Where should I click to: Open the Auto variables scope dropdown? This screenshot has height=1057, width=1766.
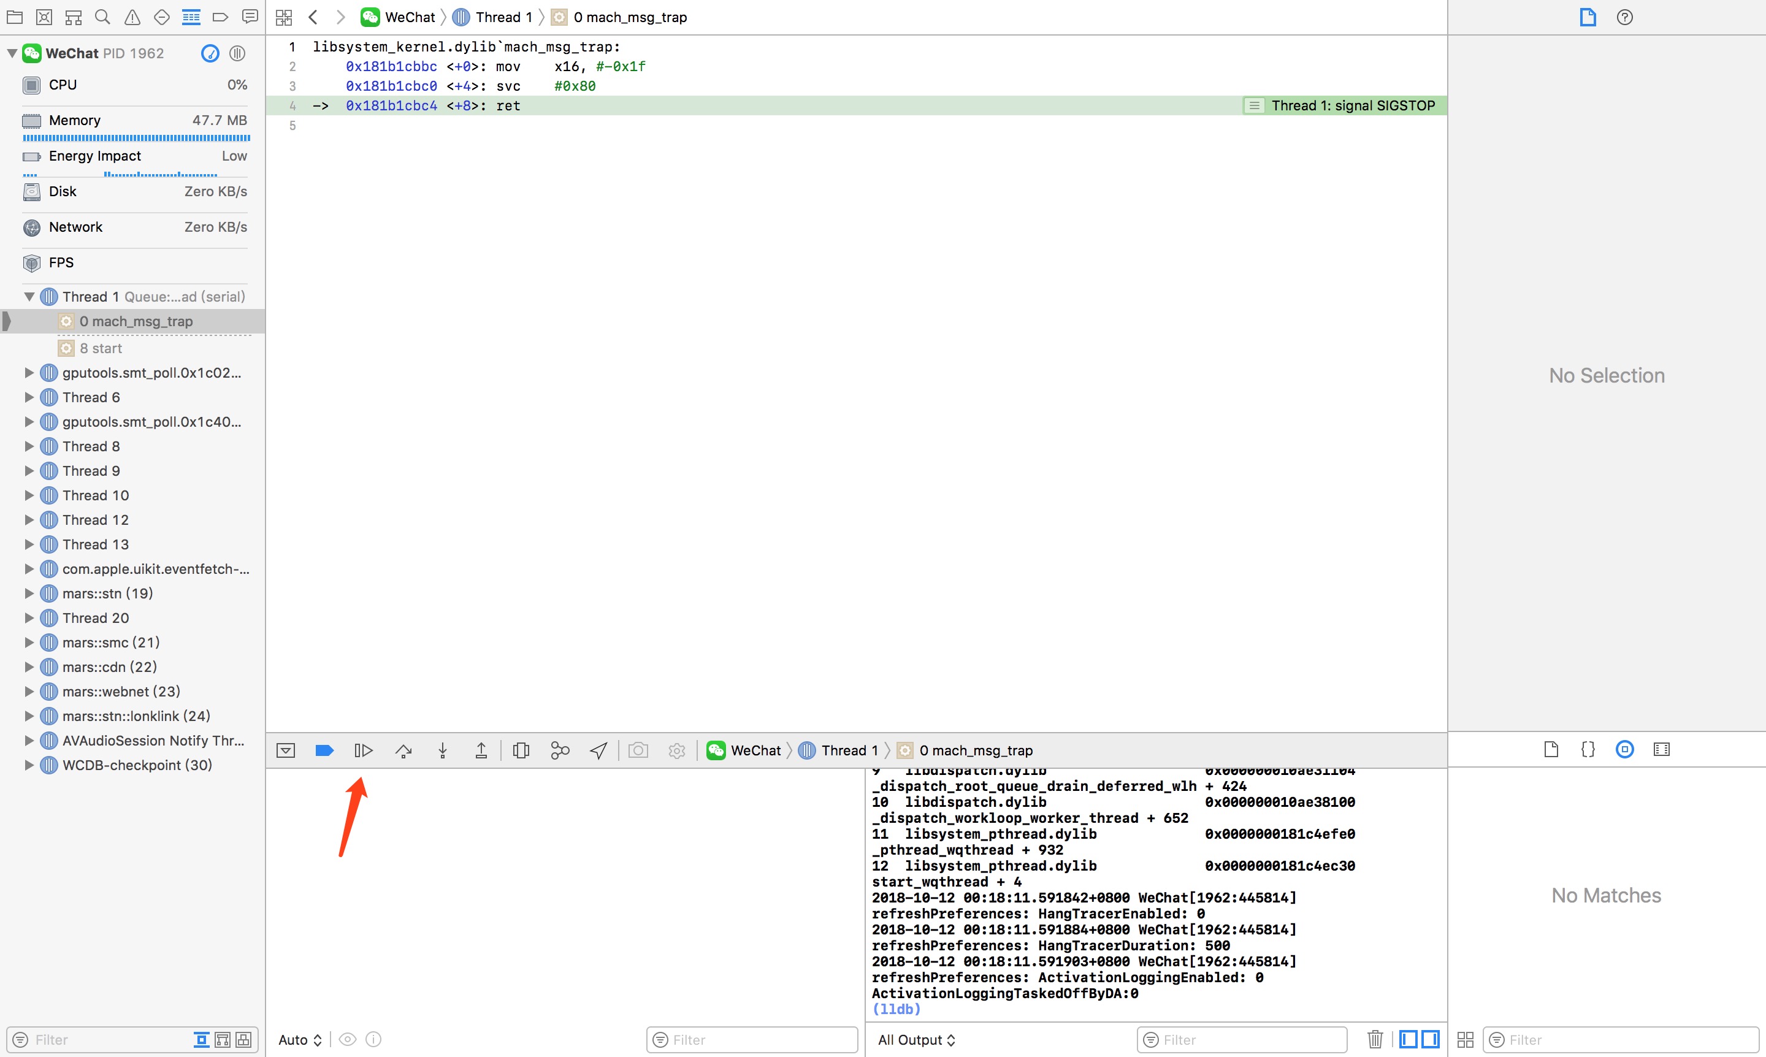[x=300, y=1040]
